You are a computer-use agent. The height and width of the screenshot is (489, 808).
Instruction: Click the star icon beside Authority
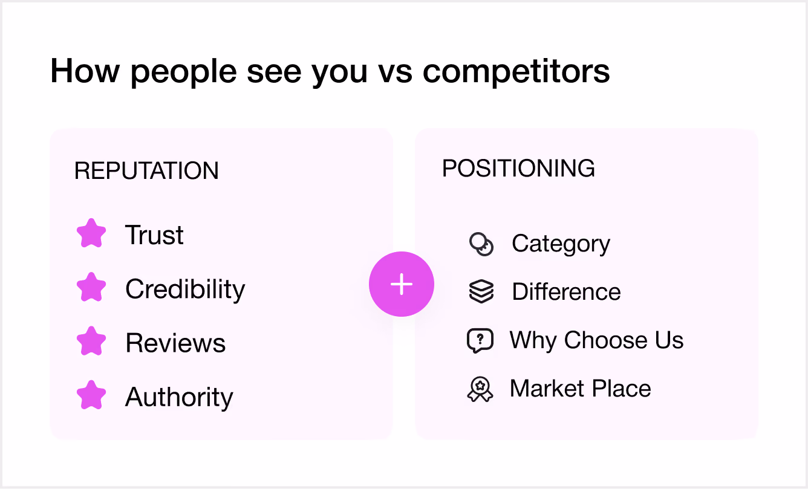point(92,395)
